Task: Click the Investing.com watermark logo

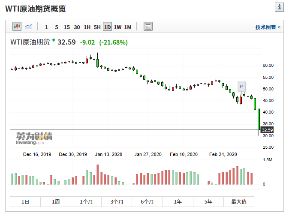Action: click(34, 138)
